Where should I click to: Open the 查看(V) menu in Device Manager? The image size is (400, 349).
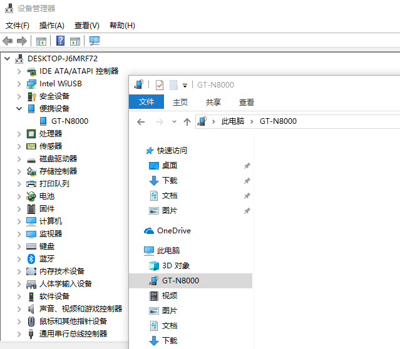[86, 26]
